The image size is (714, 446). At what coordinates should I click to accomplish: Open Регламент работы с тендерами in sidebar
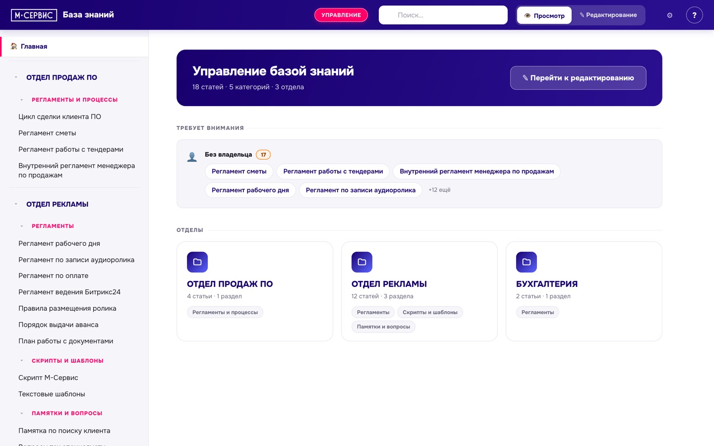pos(71,149)
